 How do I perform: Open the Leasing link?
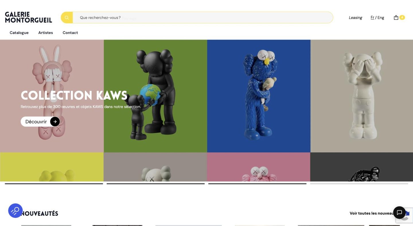tap(356, 17)
